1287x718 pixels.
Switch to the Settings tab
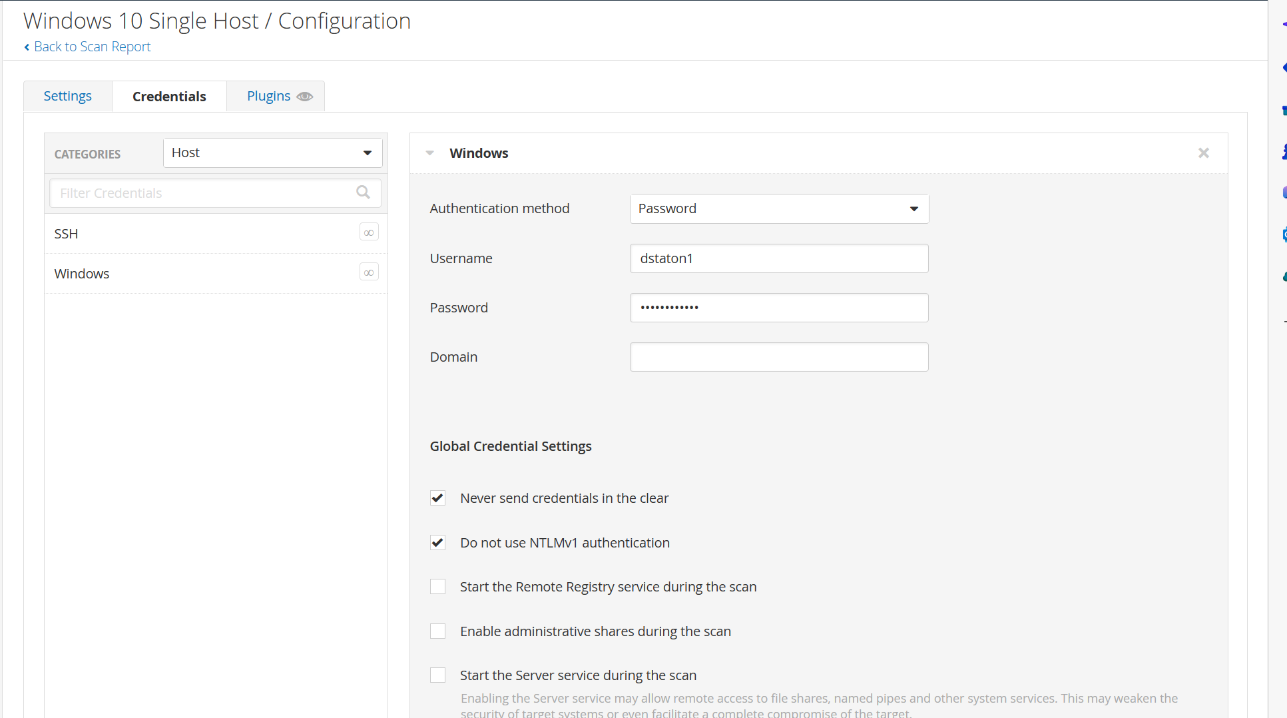tap(67, 95)
